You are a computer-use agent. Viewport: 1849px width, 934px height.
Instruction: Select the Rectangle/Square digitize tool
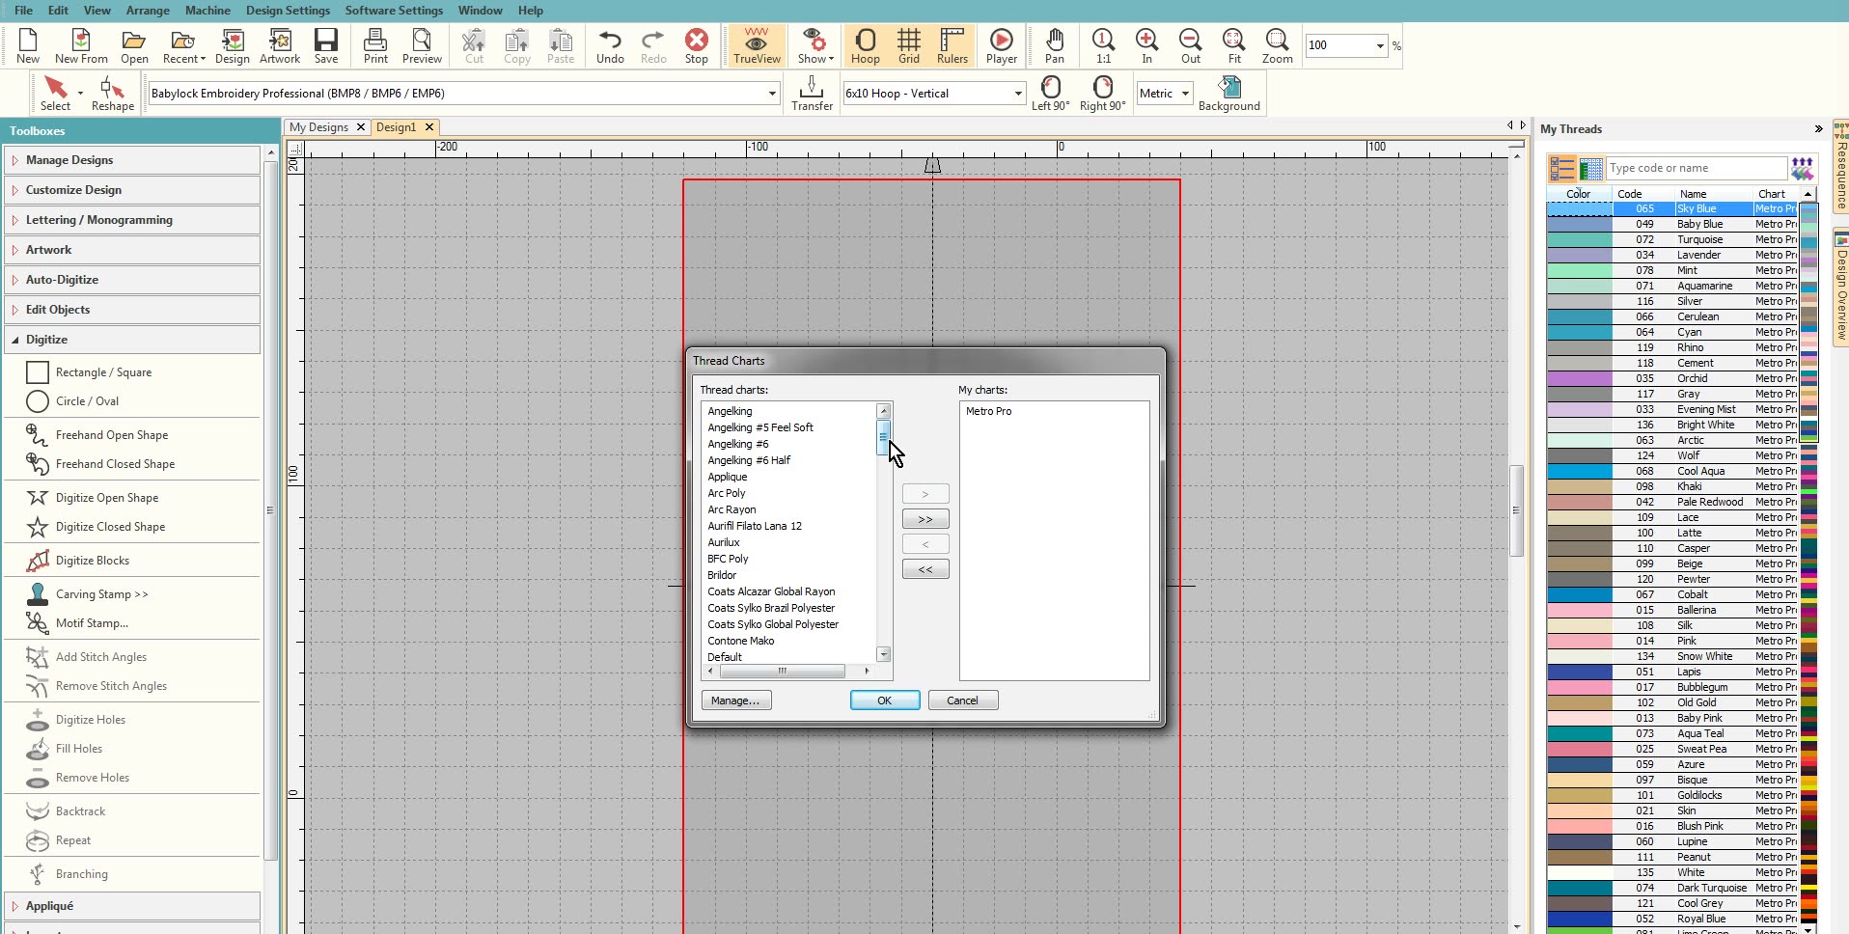pyautogui.click(x=105, y=372)
